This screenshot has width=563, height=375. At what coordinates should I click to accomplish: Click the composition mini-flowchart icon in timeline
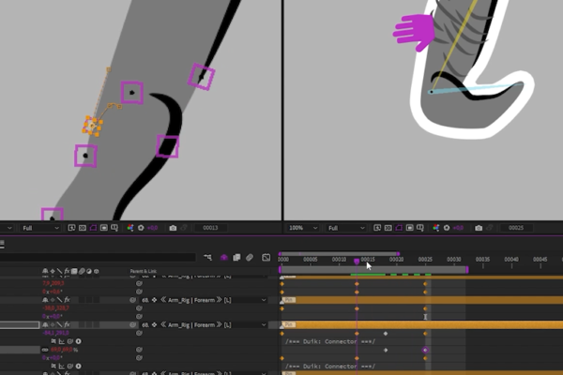(x=208, y=257)
